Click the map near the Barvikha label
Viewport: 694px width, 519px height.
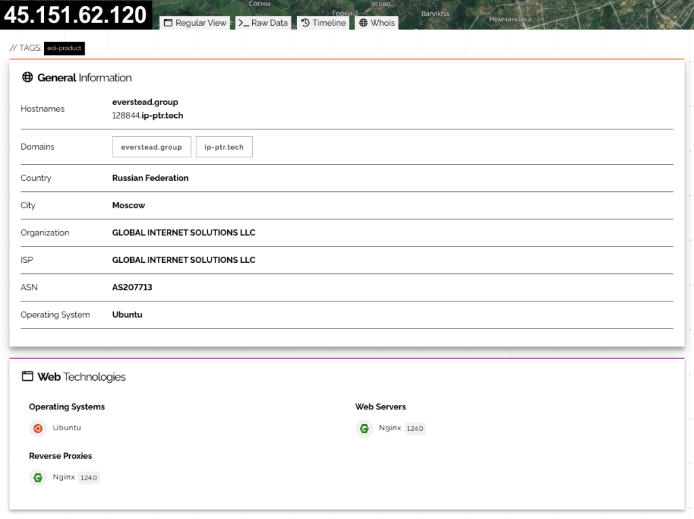(434, 13)
